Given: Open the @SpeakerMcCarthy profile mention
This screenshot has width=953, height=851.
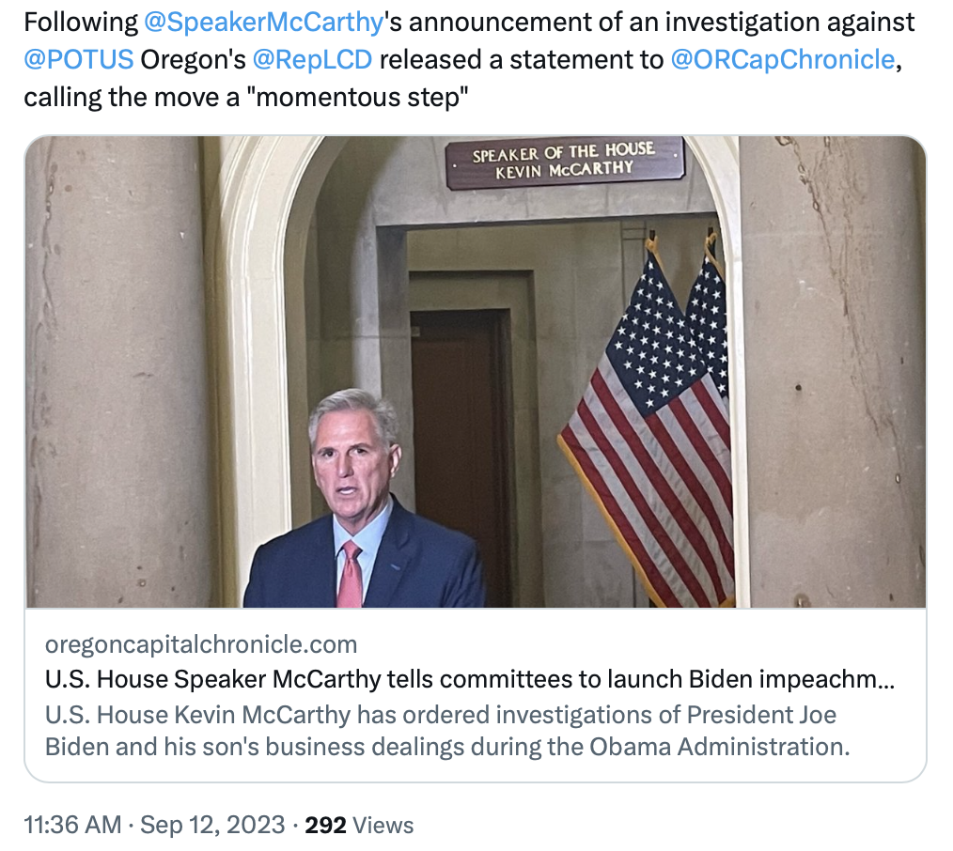Looking at the screenshot, I should [x=263, y=21].
